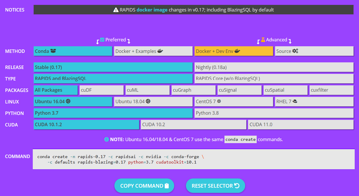The height and width of the screenshot is (196, 359).
Task: Choose Ubuntu 16.04 as Linux
Action: (73, 102)
